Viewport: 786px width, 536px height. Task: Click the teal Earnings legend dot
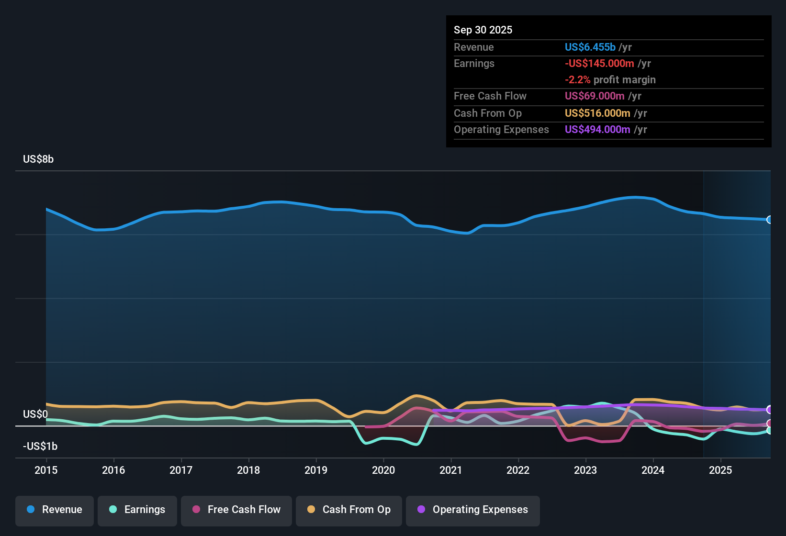click(x=113, y=510)
